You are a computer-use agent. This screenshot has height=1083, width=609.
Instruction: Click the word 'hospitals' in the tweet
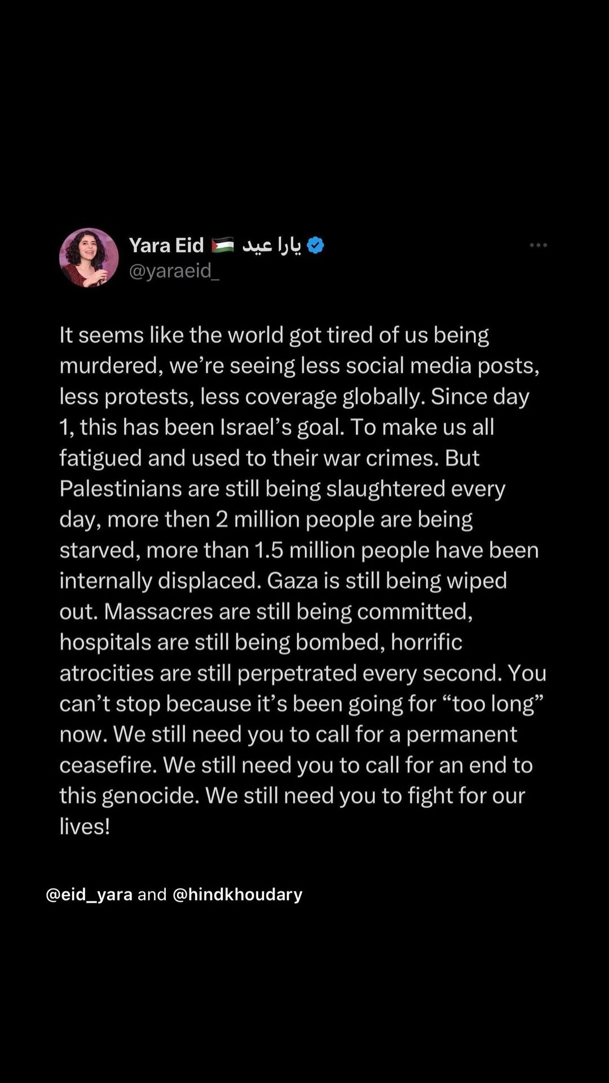pyautogui.click(x=105, y=643)
